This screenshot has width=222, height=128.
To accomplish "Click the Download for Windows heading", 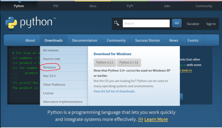I will (112, 54).
